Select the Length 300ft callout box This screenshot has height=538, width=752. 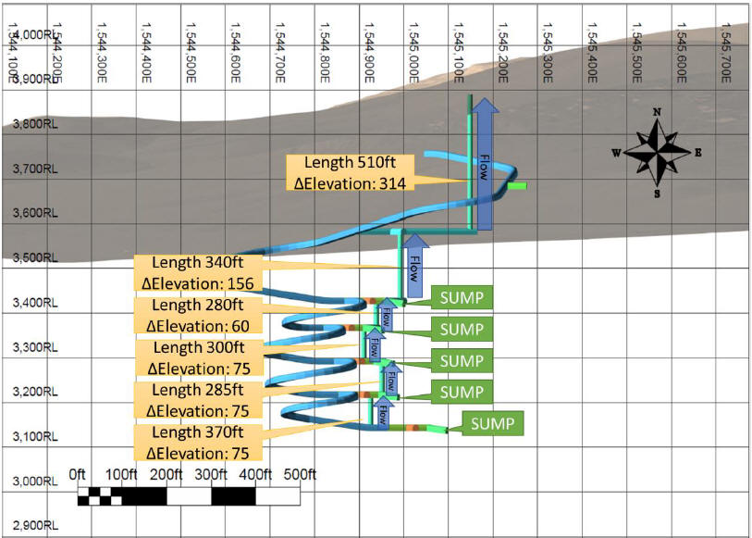point(199,357)
